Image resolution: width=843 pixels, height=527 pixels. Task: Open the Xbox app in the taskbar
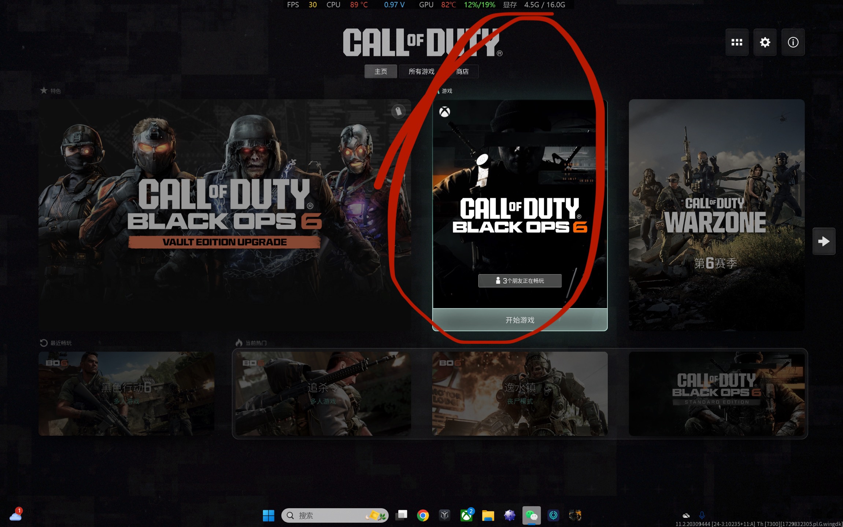pyautogui.click(x=466, y=515)
